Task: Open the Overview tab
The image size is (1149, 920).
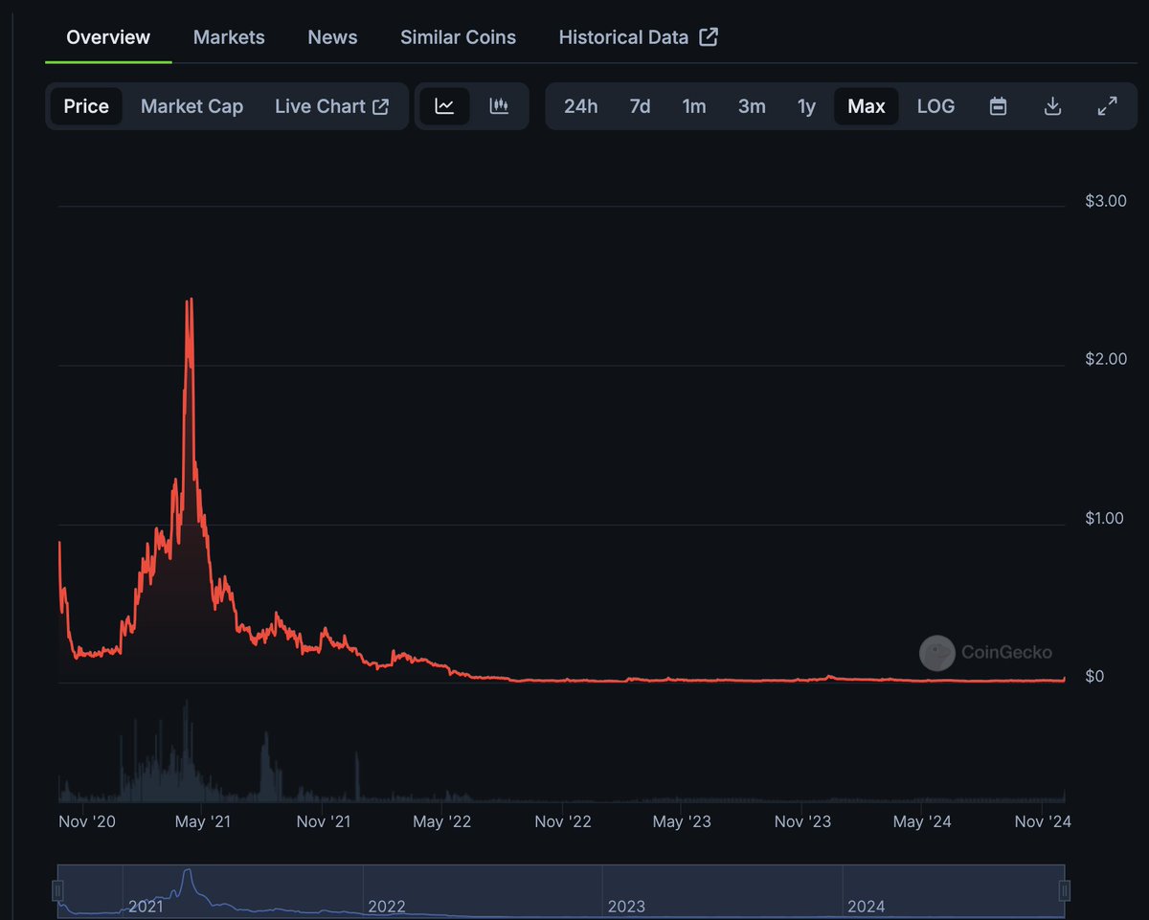Action: coord(108,37)
